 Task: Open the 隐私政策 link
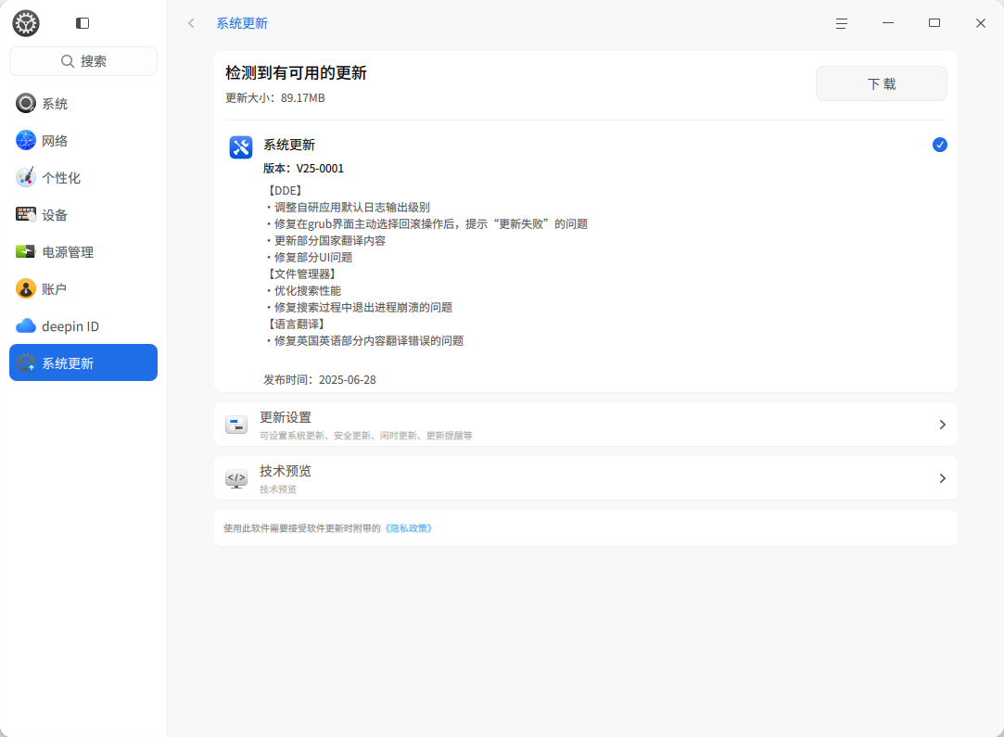[408, 528]
